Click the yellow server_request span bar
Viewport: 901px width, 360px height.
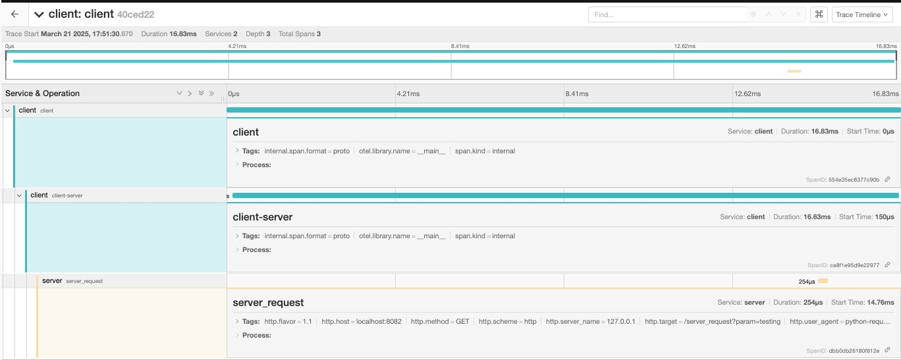click(x=823, y=281)
